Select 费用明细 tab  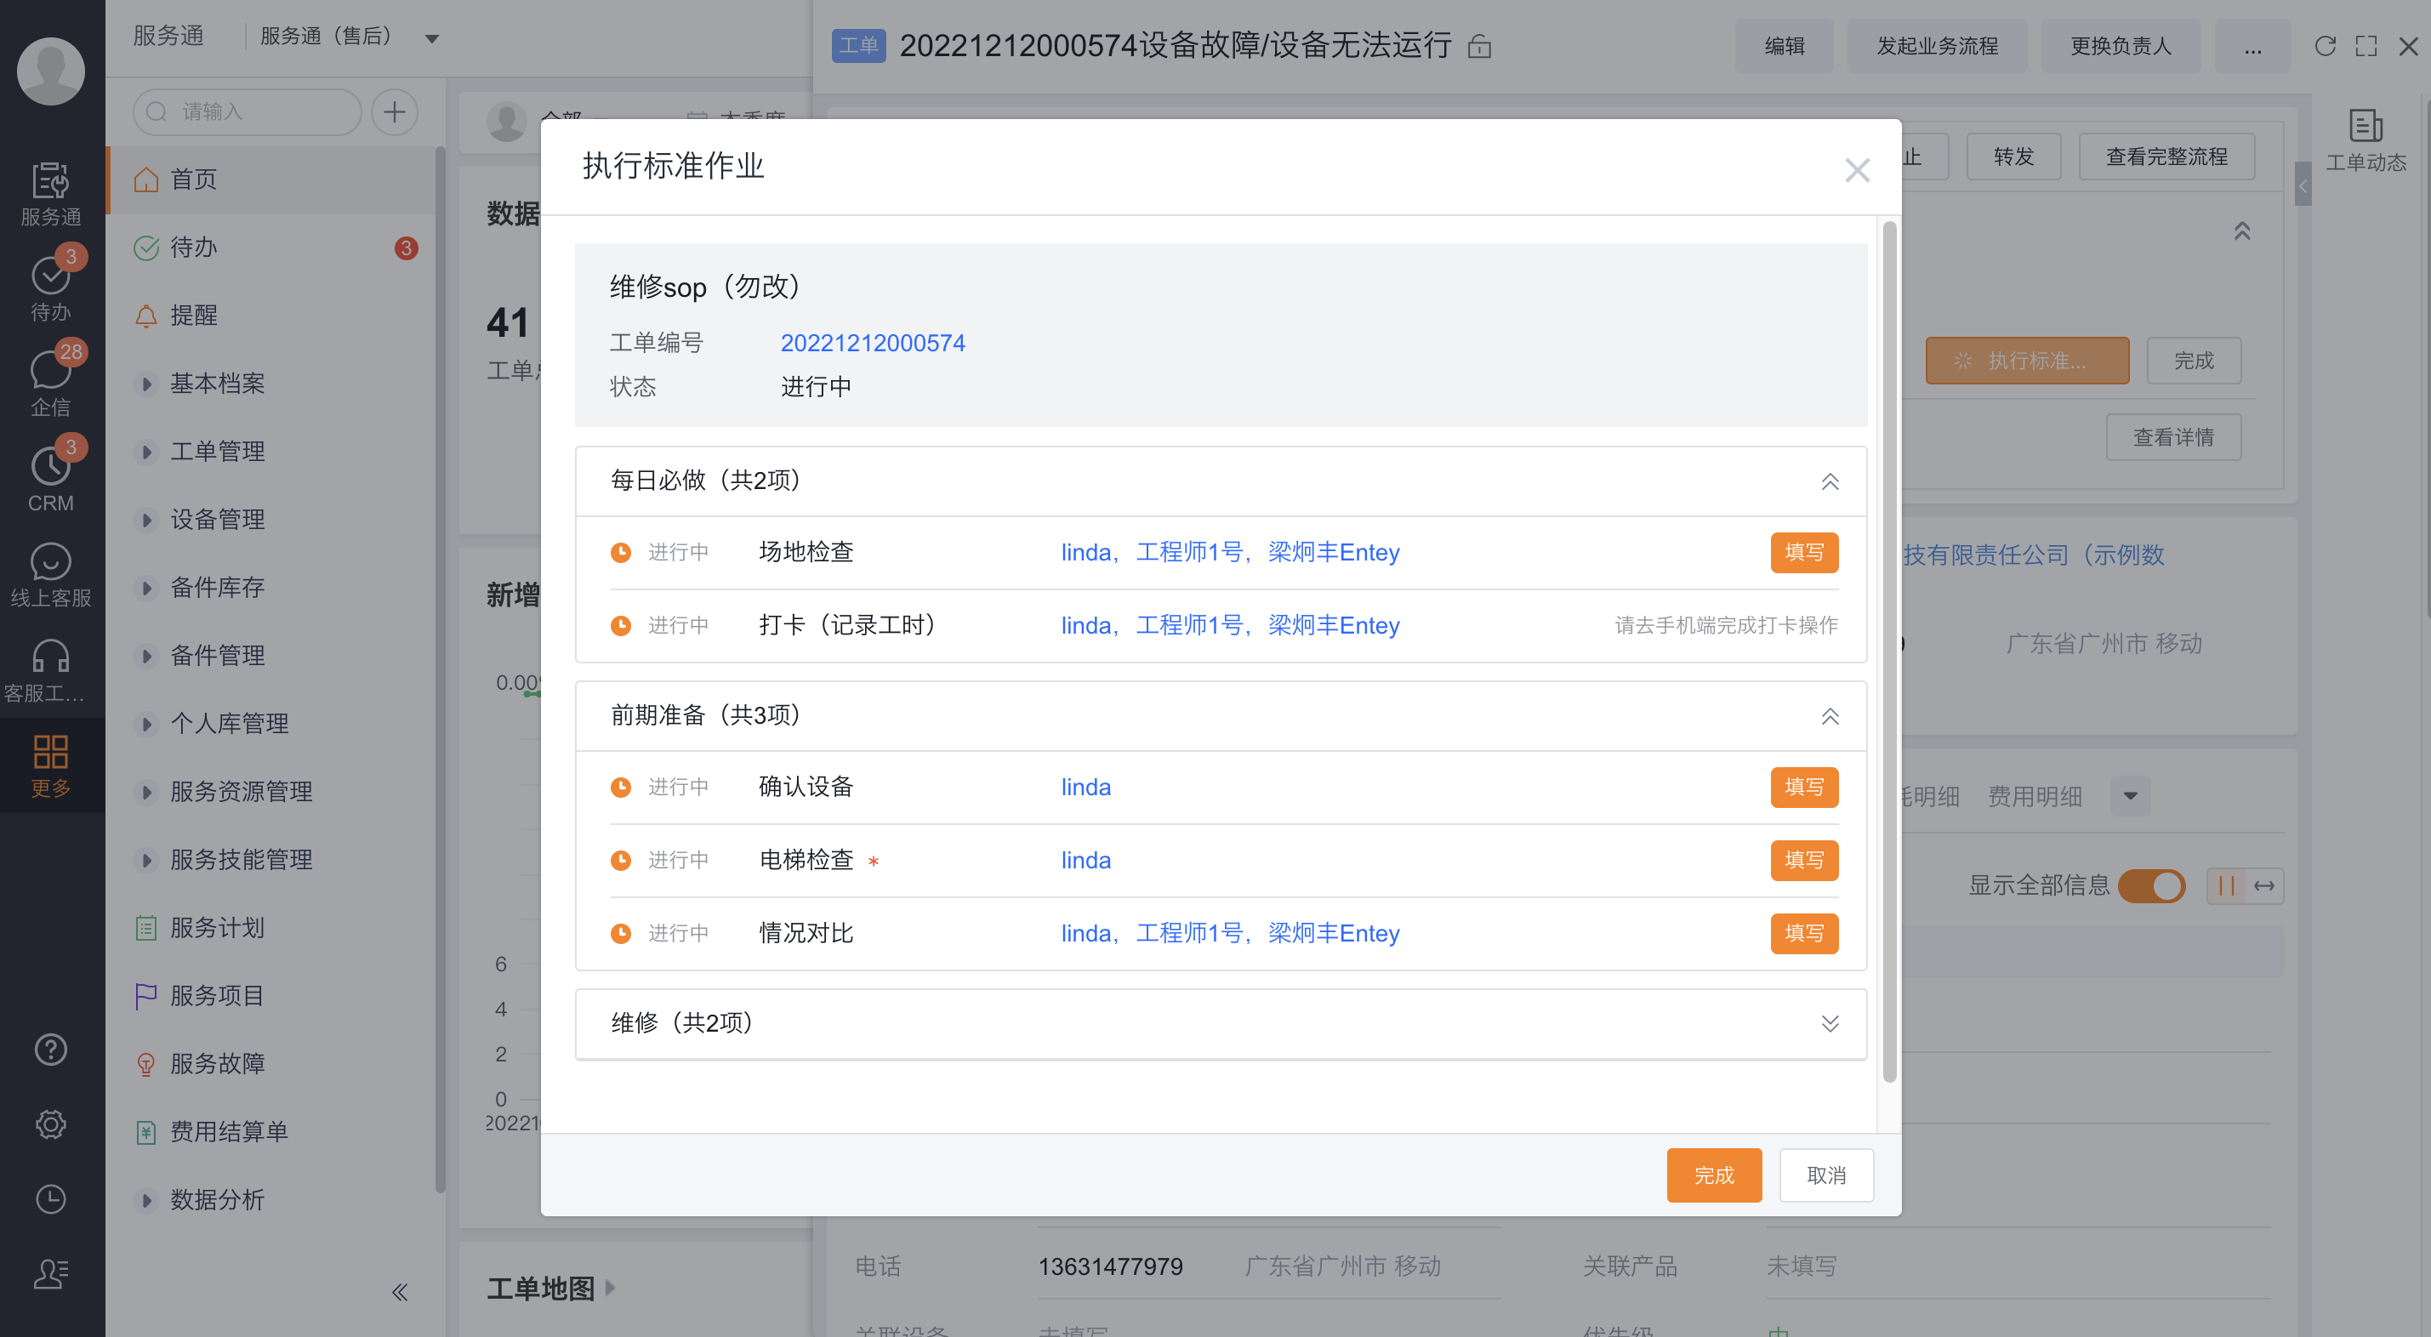[2034, 796]
